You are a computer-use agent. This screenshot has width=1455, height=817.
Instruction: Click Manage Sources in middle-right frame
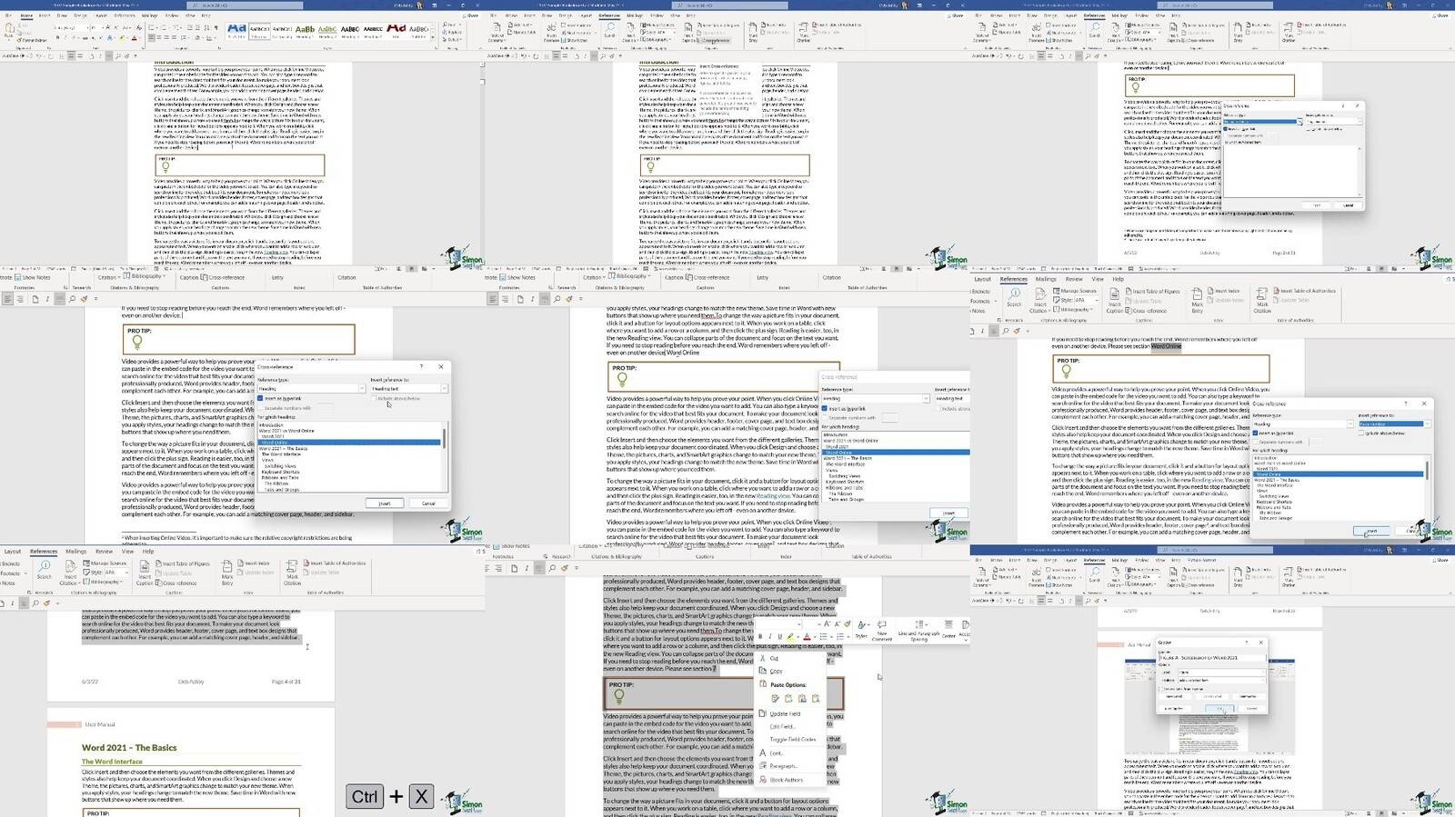pyautogui.click(x=1074, y=291)
